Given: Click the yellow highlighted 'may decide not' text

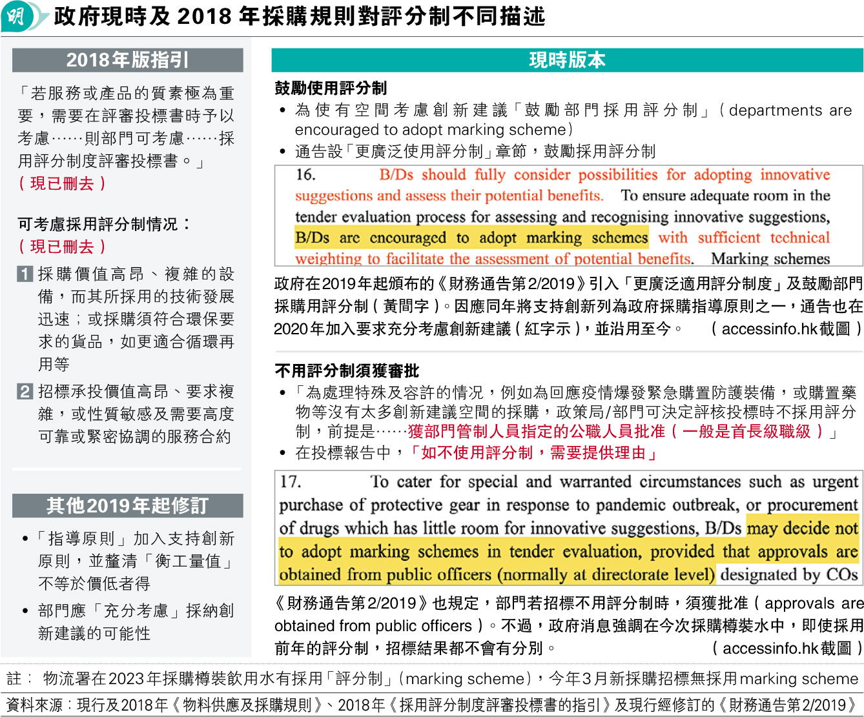Looking at the screenshot, I should coord(803,528).
